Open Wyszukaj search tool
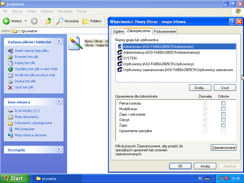244x183 pixels. click(x=68, y=21)
